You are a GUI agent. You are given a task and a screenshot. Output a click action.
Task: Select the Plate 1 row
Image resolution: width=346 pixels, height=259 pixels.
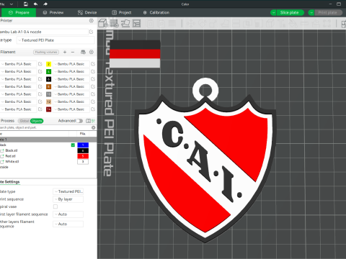point(48,140)
